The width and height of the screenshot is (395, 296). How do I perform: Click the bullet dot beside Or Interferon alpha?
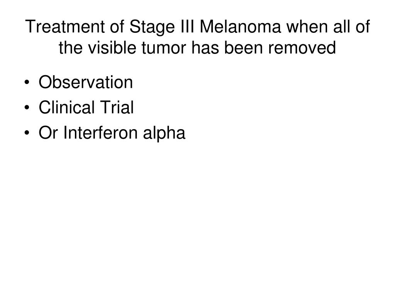27,133
